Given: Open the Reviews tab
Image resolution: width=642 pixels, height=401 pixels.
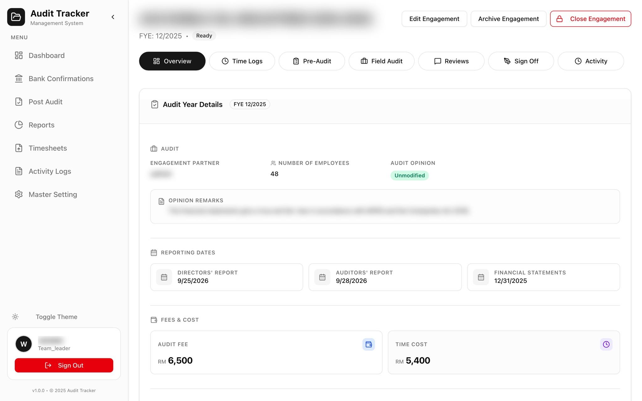Looking at the screenshot, I should tap(451, 61).
